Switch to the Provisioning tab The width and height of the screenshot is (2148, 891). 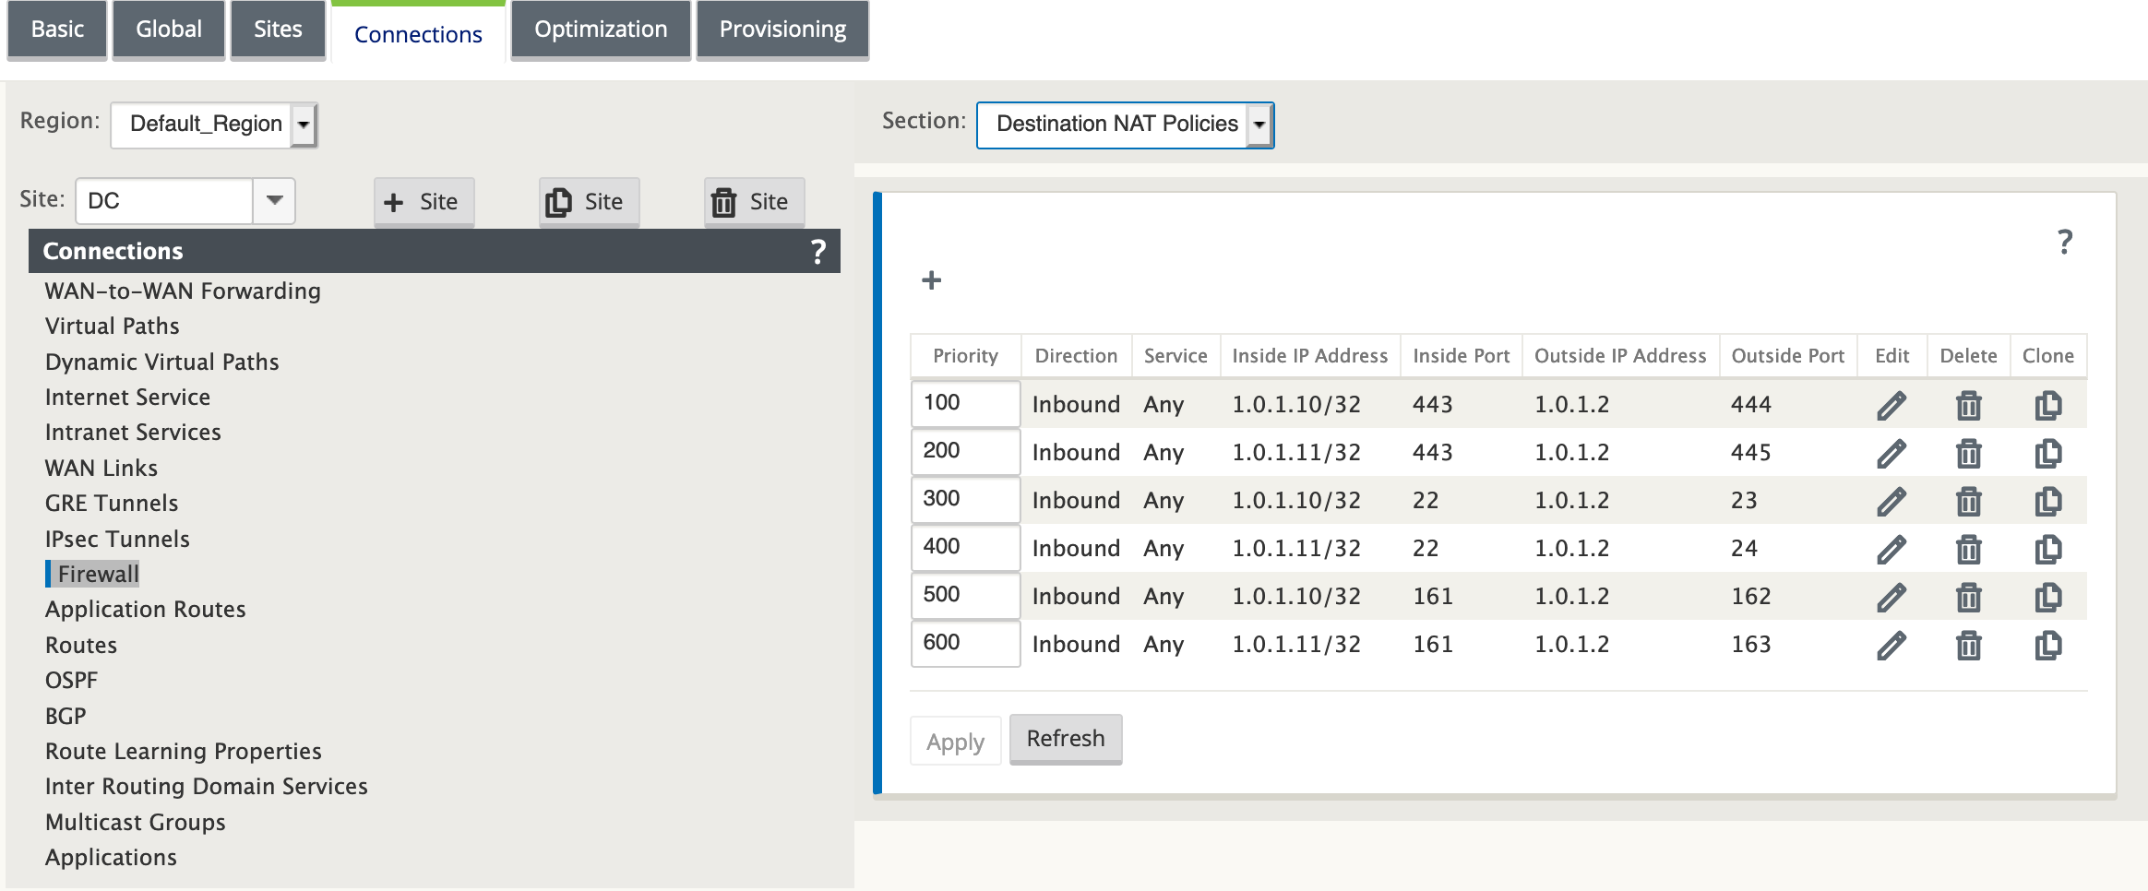(x=782, y=30)
